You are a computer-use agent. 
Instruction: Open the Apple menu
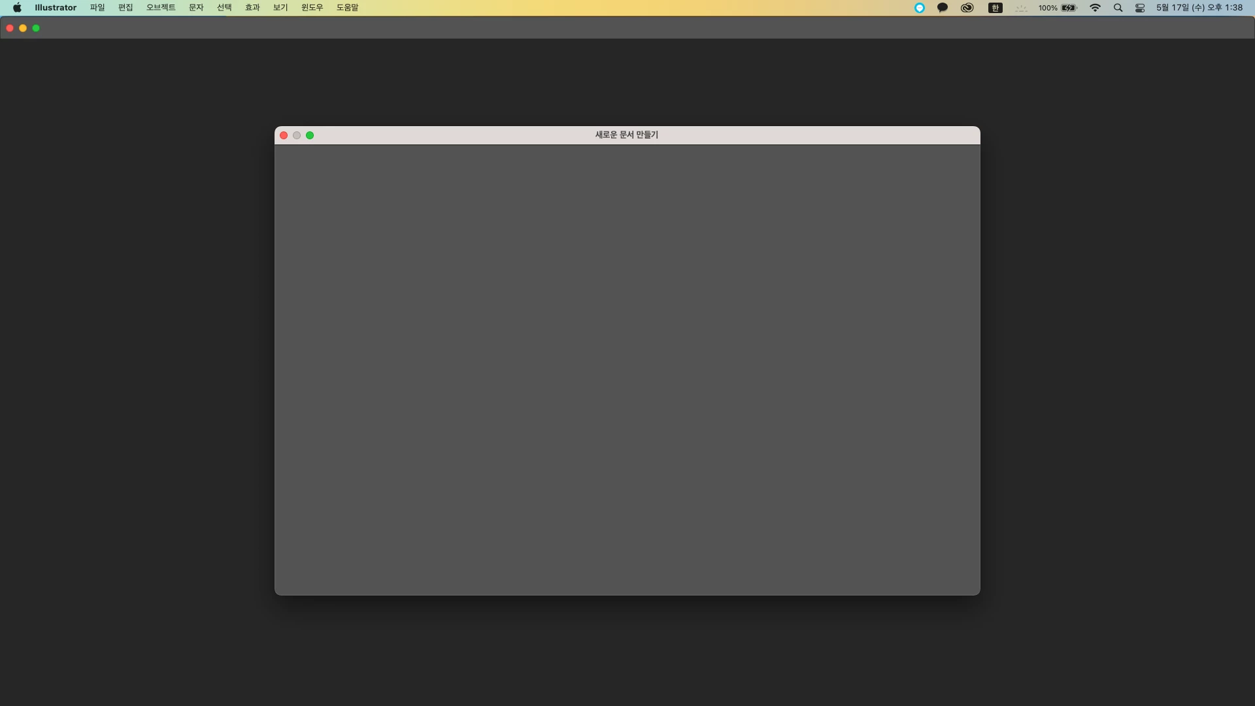pos(17,8)
